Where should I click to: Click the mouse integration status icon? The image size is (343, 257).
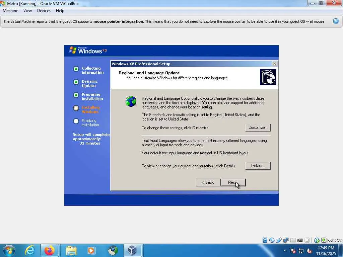click(317, 240)
